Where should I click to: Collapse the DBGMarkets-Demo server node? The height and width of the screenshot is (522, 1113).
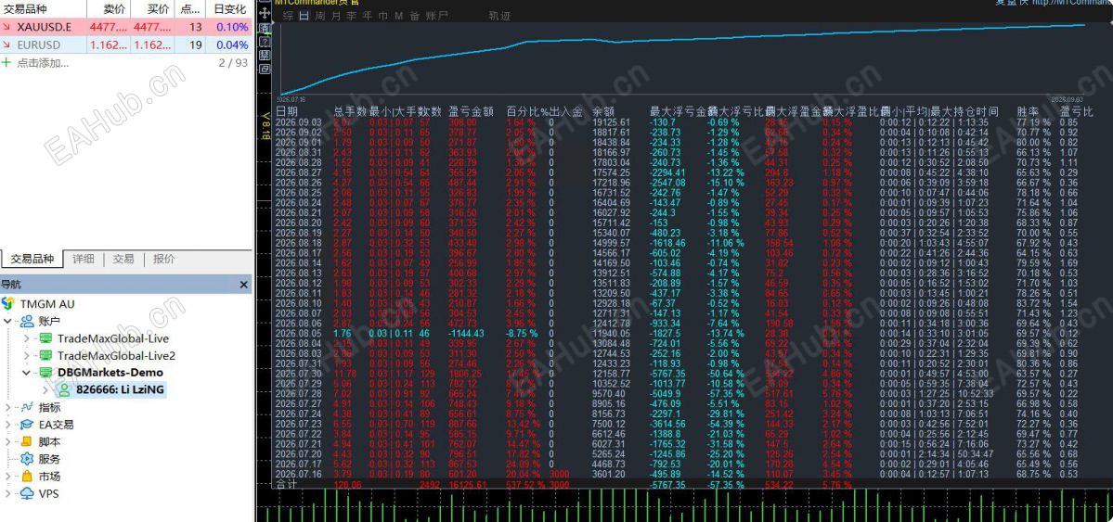point(26,373)
